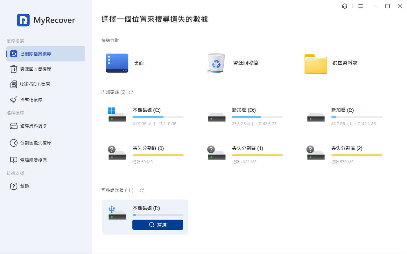The image size is (407, 254).
Task: Select the 資源回收筒 label in quick access
Action: pos(246,63)
